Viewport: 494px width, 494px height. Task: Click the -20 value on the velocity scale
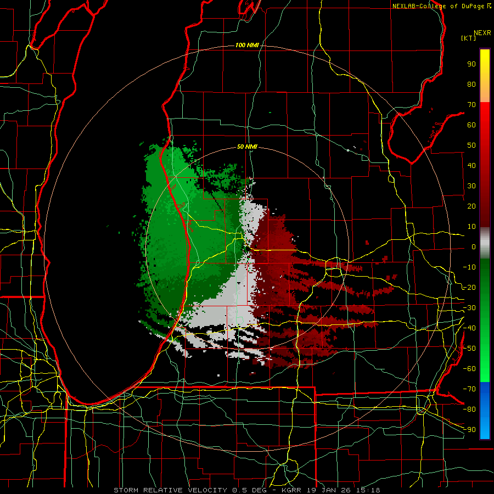(x=469, y=288)
